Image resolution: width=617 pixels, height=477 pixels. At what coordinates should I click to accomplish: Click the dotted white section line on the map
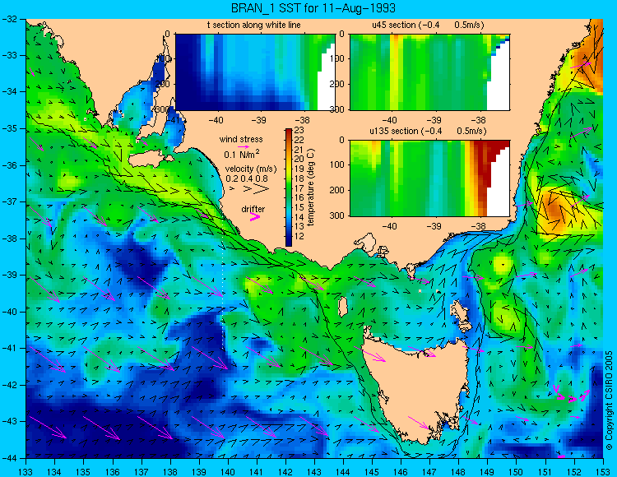coord(223,281)
